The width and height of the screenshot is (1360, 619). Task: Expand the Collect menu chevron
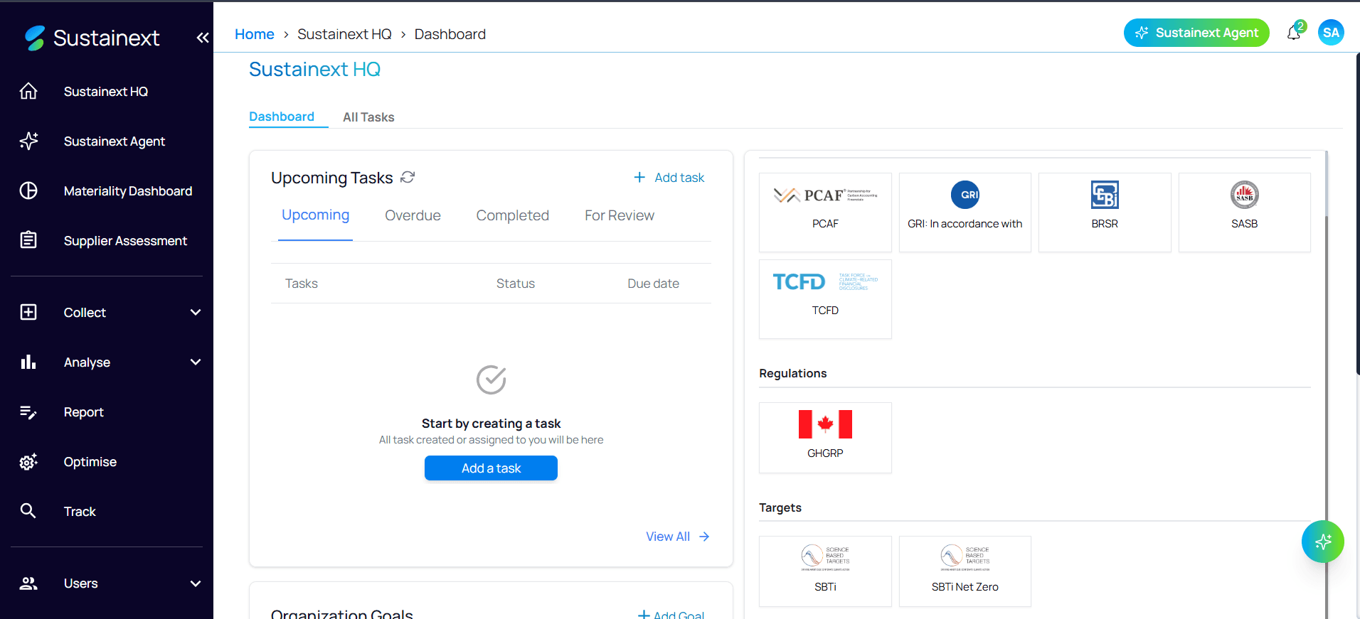[196, 312]
